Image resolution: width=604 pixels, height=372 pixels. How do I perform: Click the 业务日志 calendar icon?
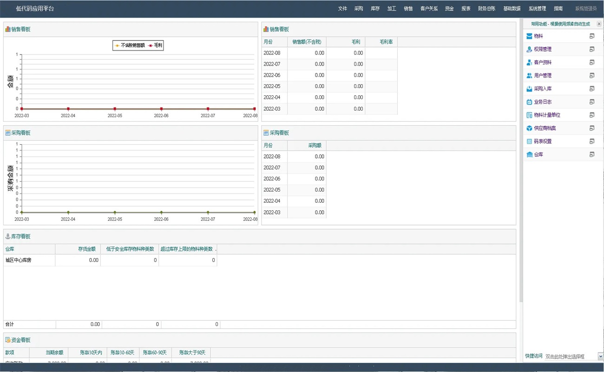point(529,102)
